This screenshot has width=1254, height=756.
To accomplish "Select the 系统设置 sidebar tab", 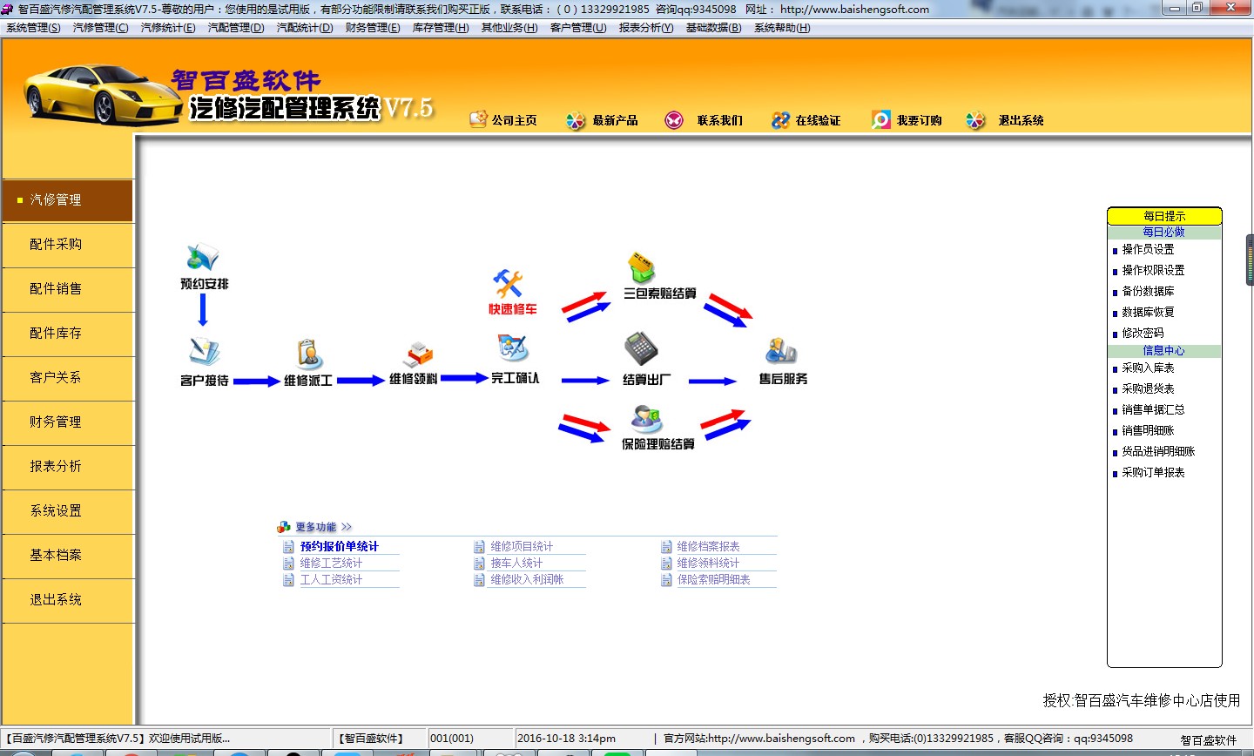I will (67, 511).
